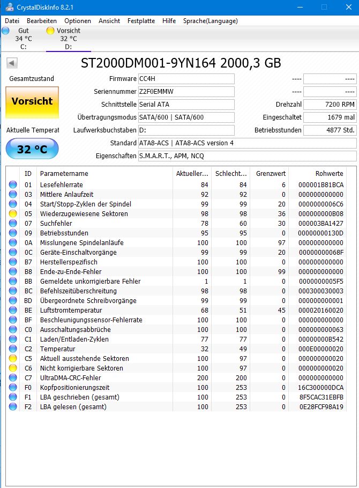Open the Bearbeiten menu
The image size is (359, 488).
tap(42, 21)
